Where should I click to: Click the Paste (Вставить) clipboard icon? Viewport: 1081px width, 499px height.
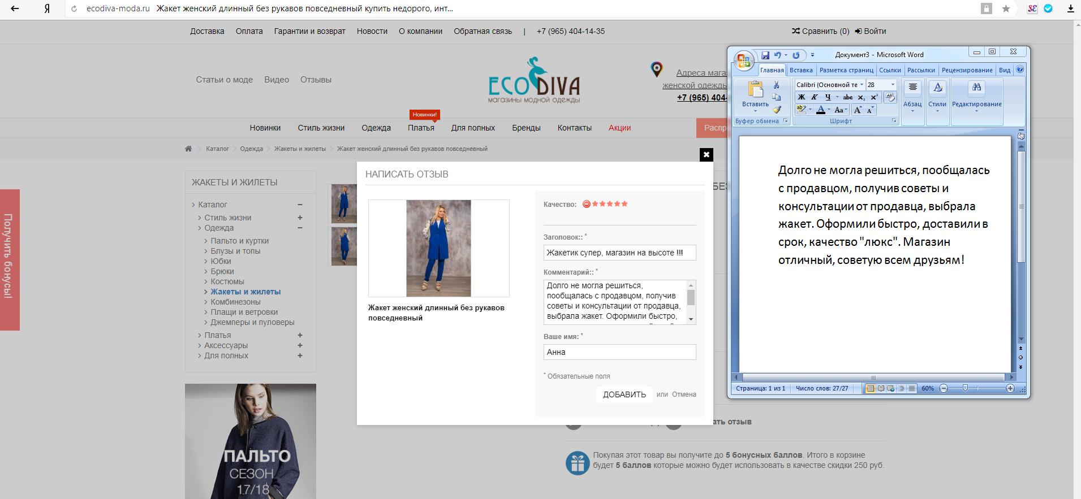[756, 89]
